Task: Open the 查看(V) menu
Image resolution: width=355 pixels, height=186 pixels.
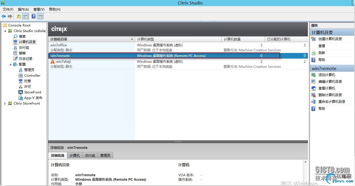Action: point(39,9)
